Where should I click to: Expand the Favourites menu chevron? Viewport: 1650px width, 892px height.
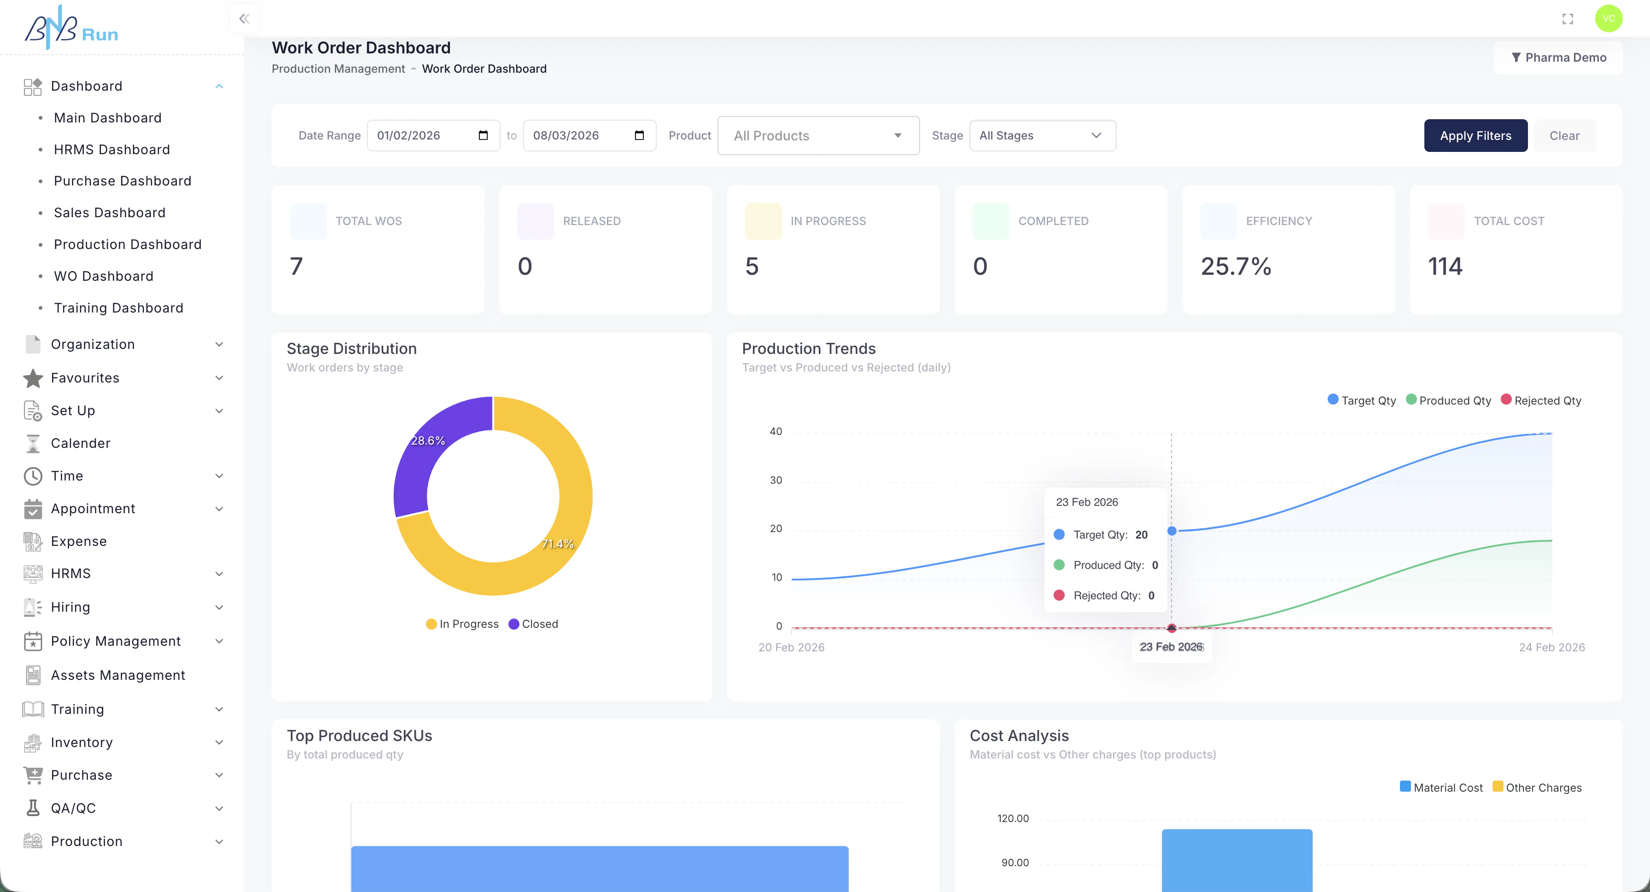[219, 378]
